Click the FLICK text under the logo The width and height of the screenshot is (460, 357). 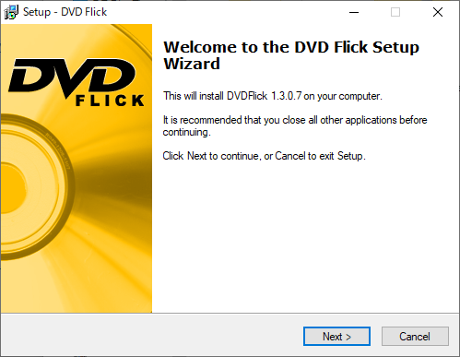[110, 101]
